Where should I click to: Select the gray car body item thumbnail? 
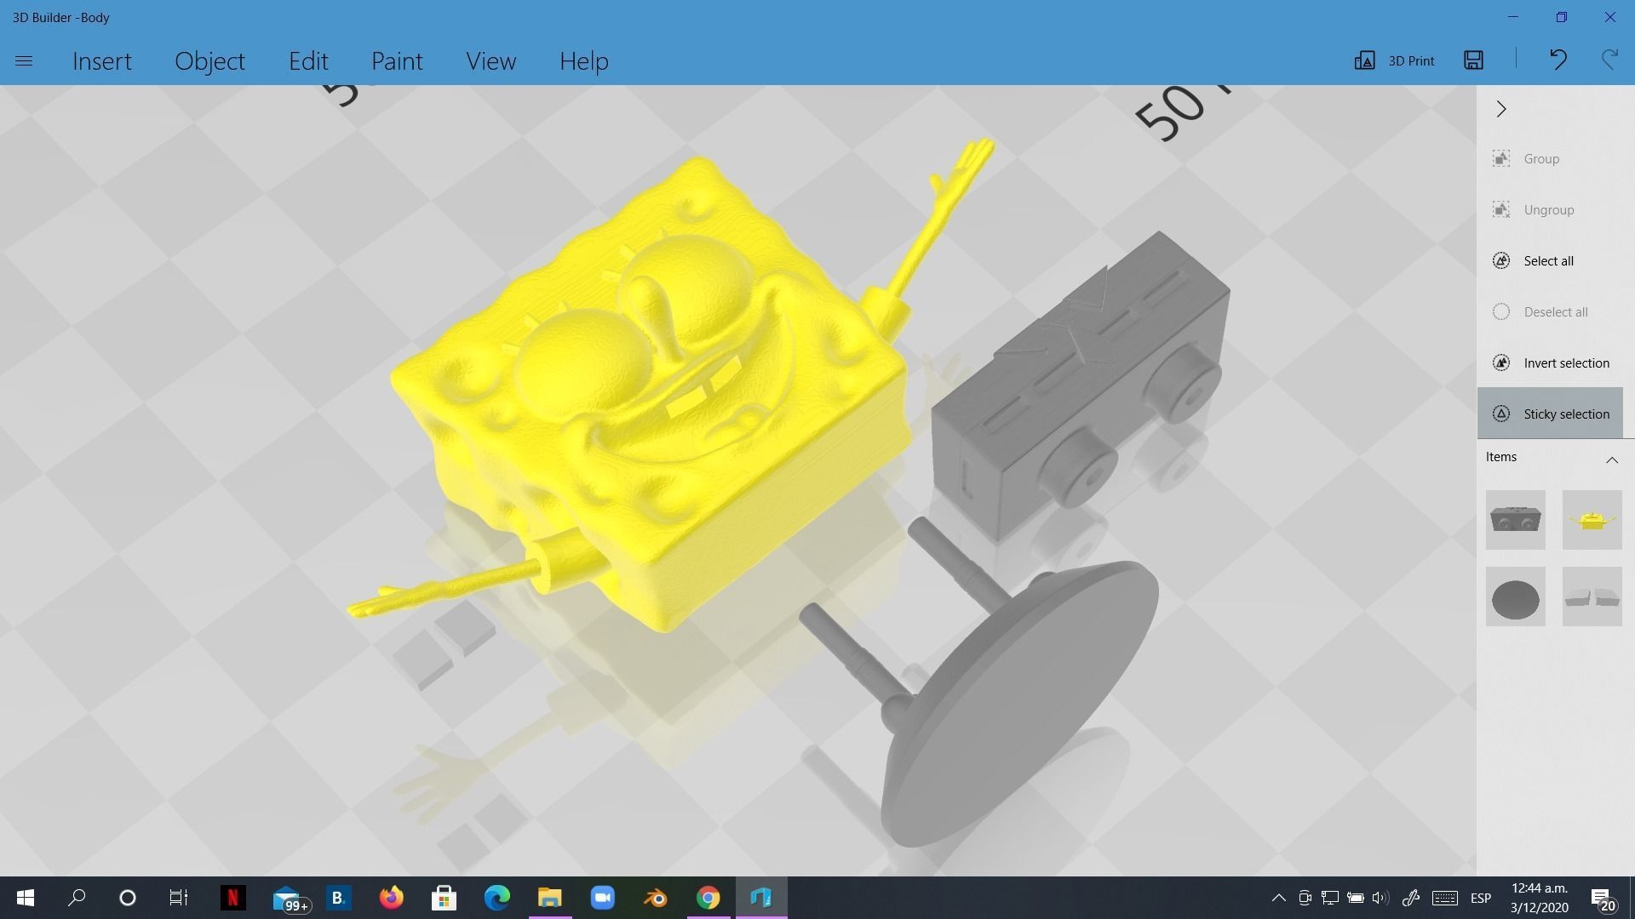tap(1515, 519)
